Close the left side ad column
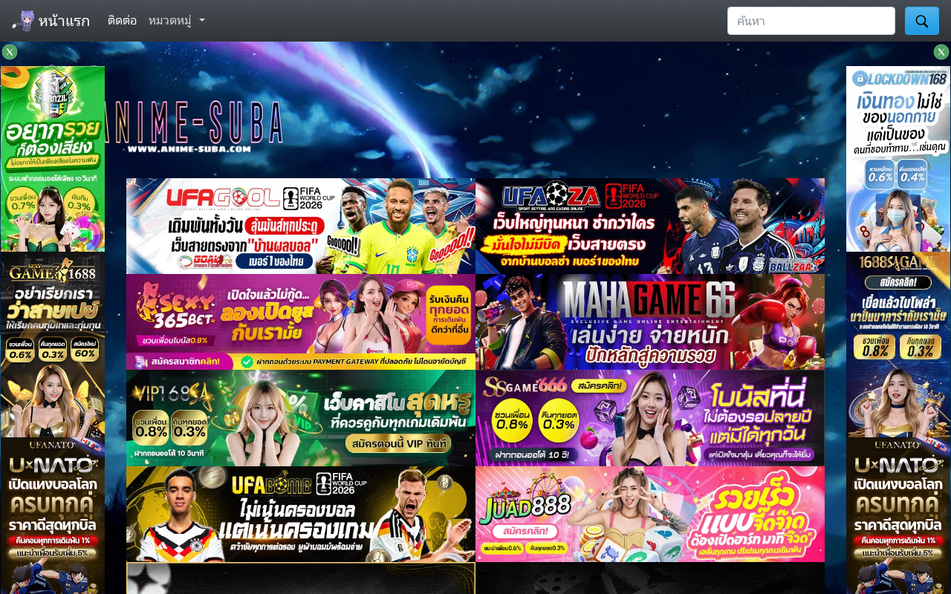 10,52
